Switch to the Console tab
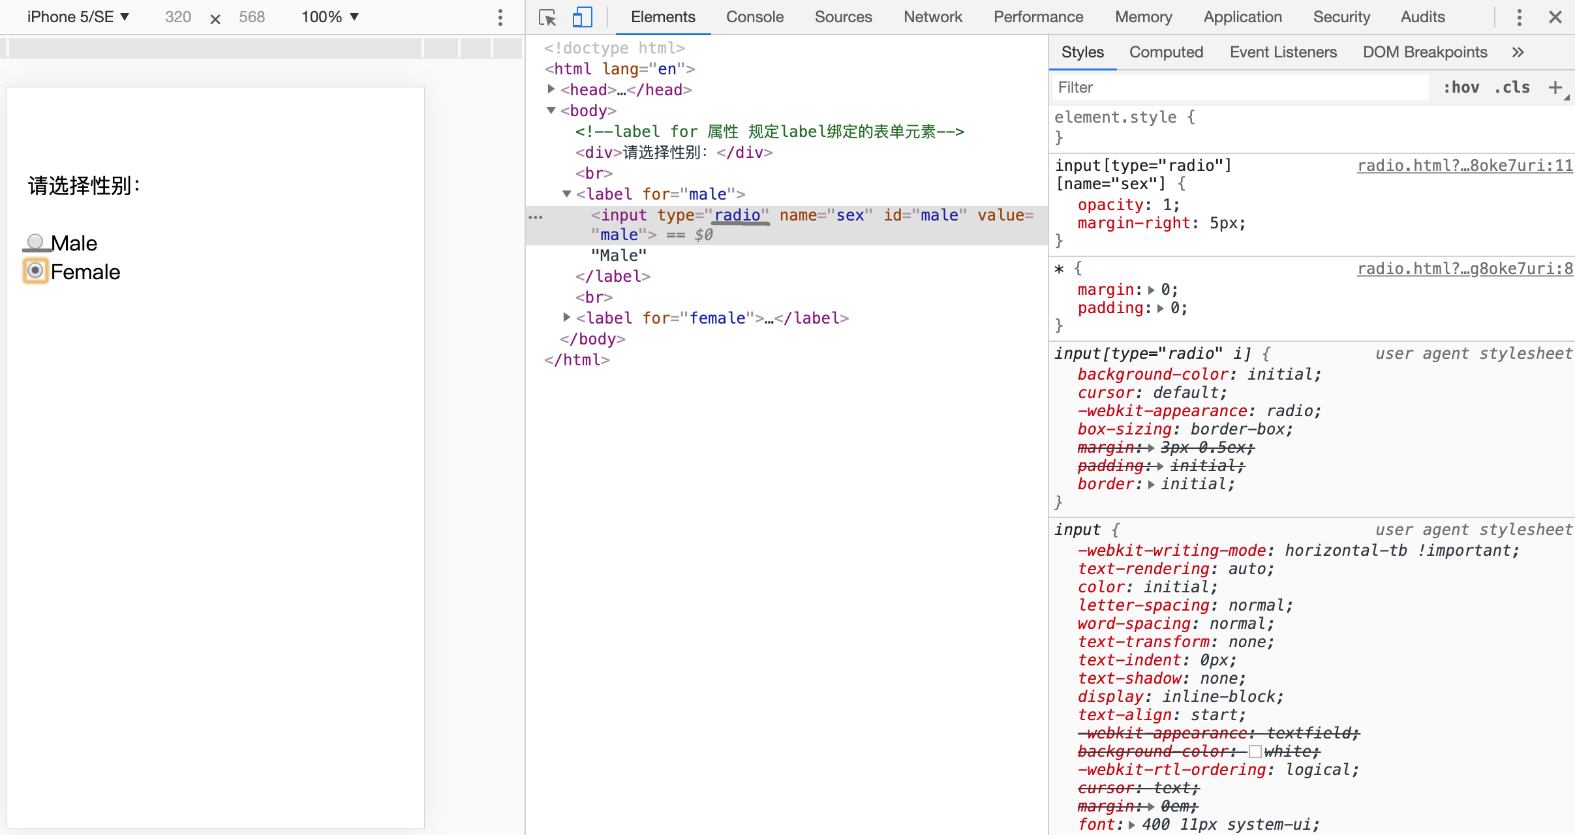Screen dimensions: 1575x835 (x=754, y=17)
